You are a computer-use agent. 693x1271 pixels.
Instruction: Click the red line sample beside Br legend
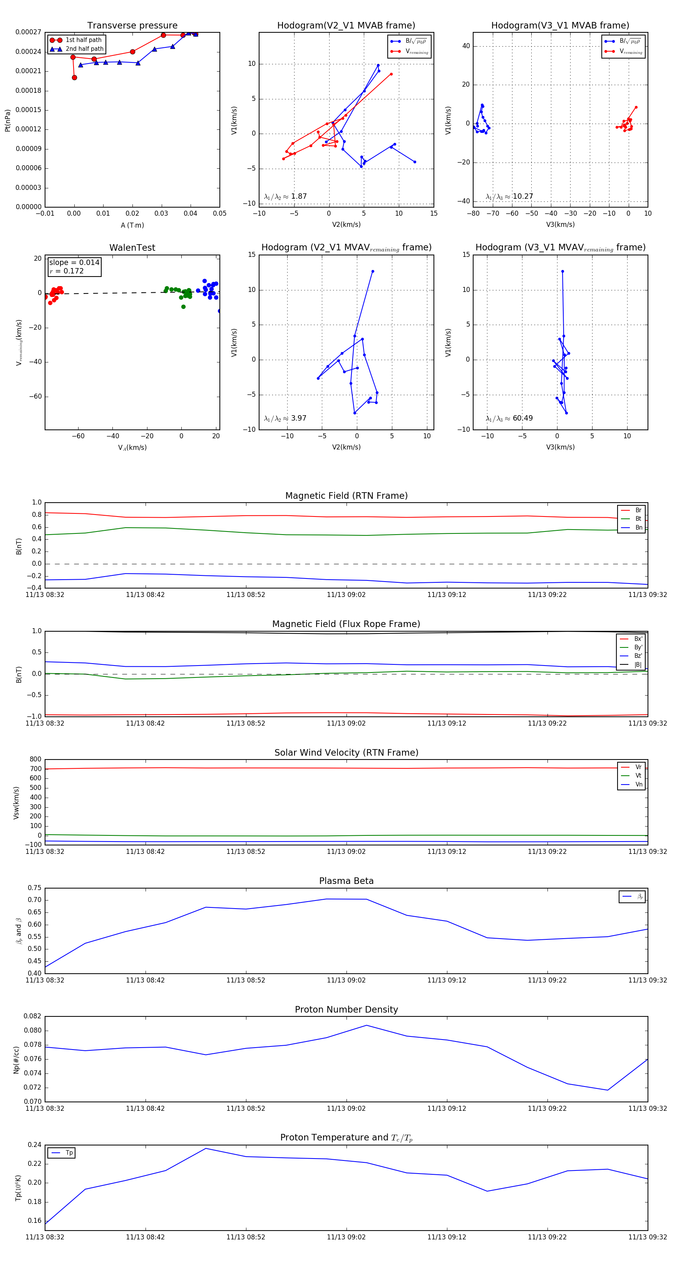[625, 510]
